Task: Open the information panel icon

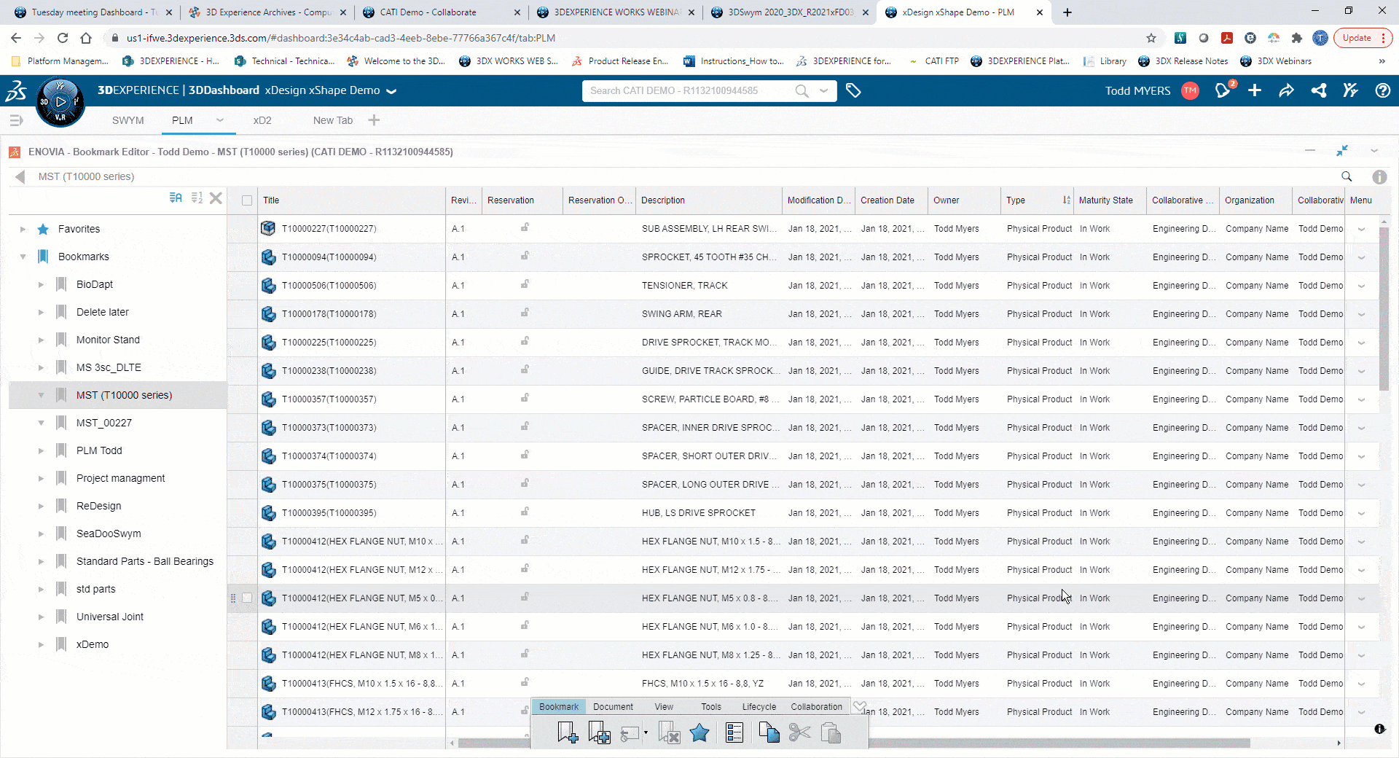Action: (1379, 176)
